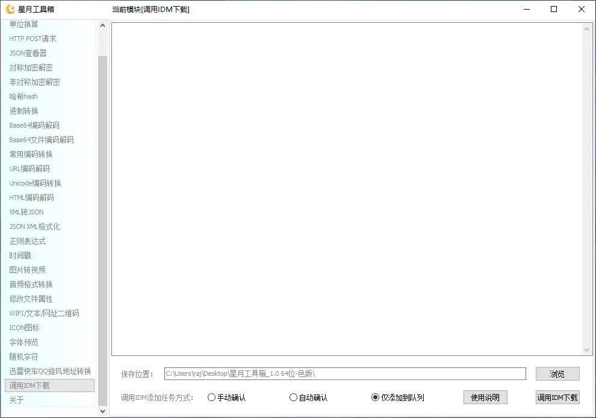The width and height of the screenshot is (596, 418).
Task: Select 哈希hash module
Action: pyautogui.click(x=23, y=96)
